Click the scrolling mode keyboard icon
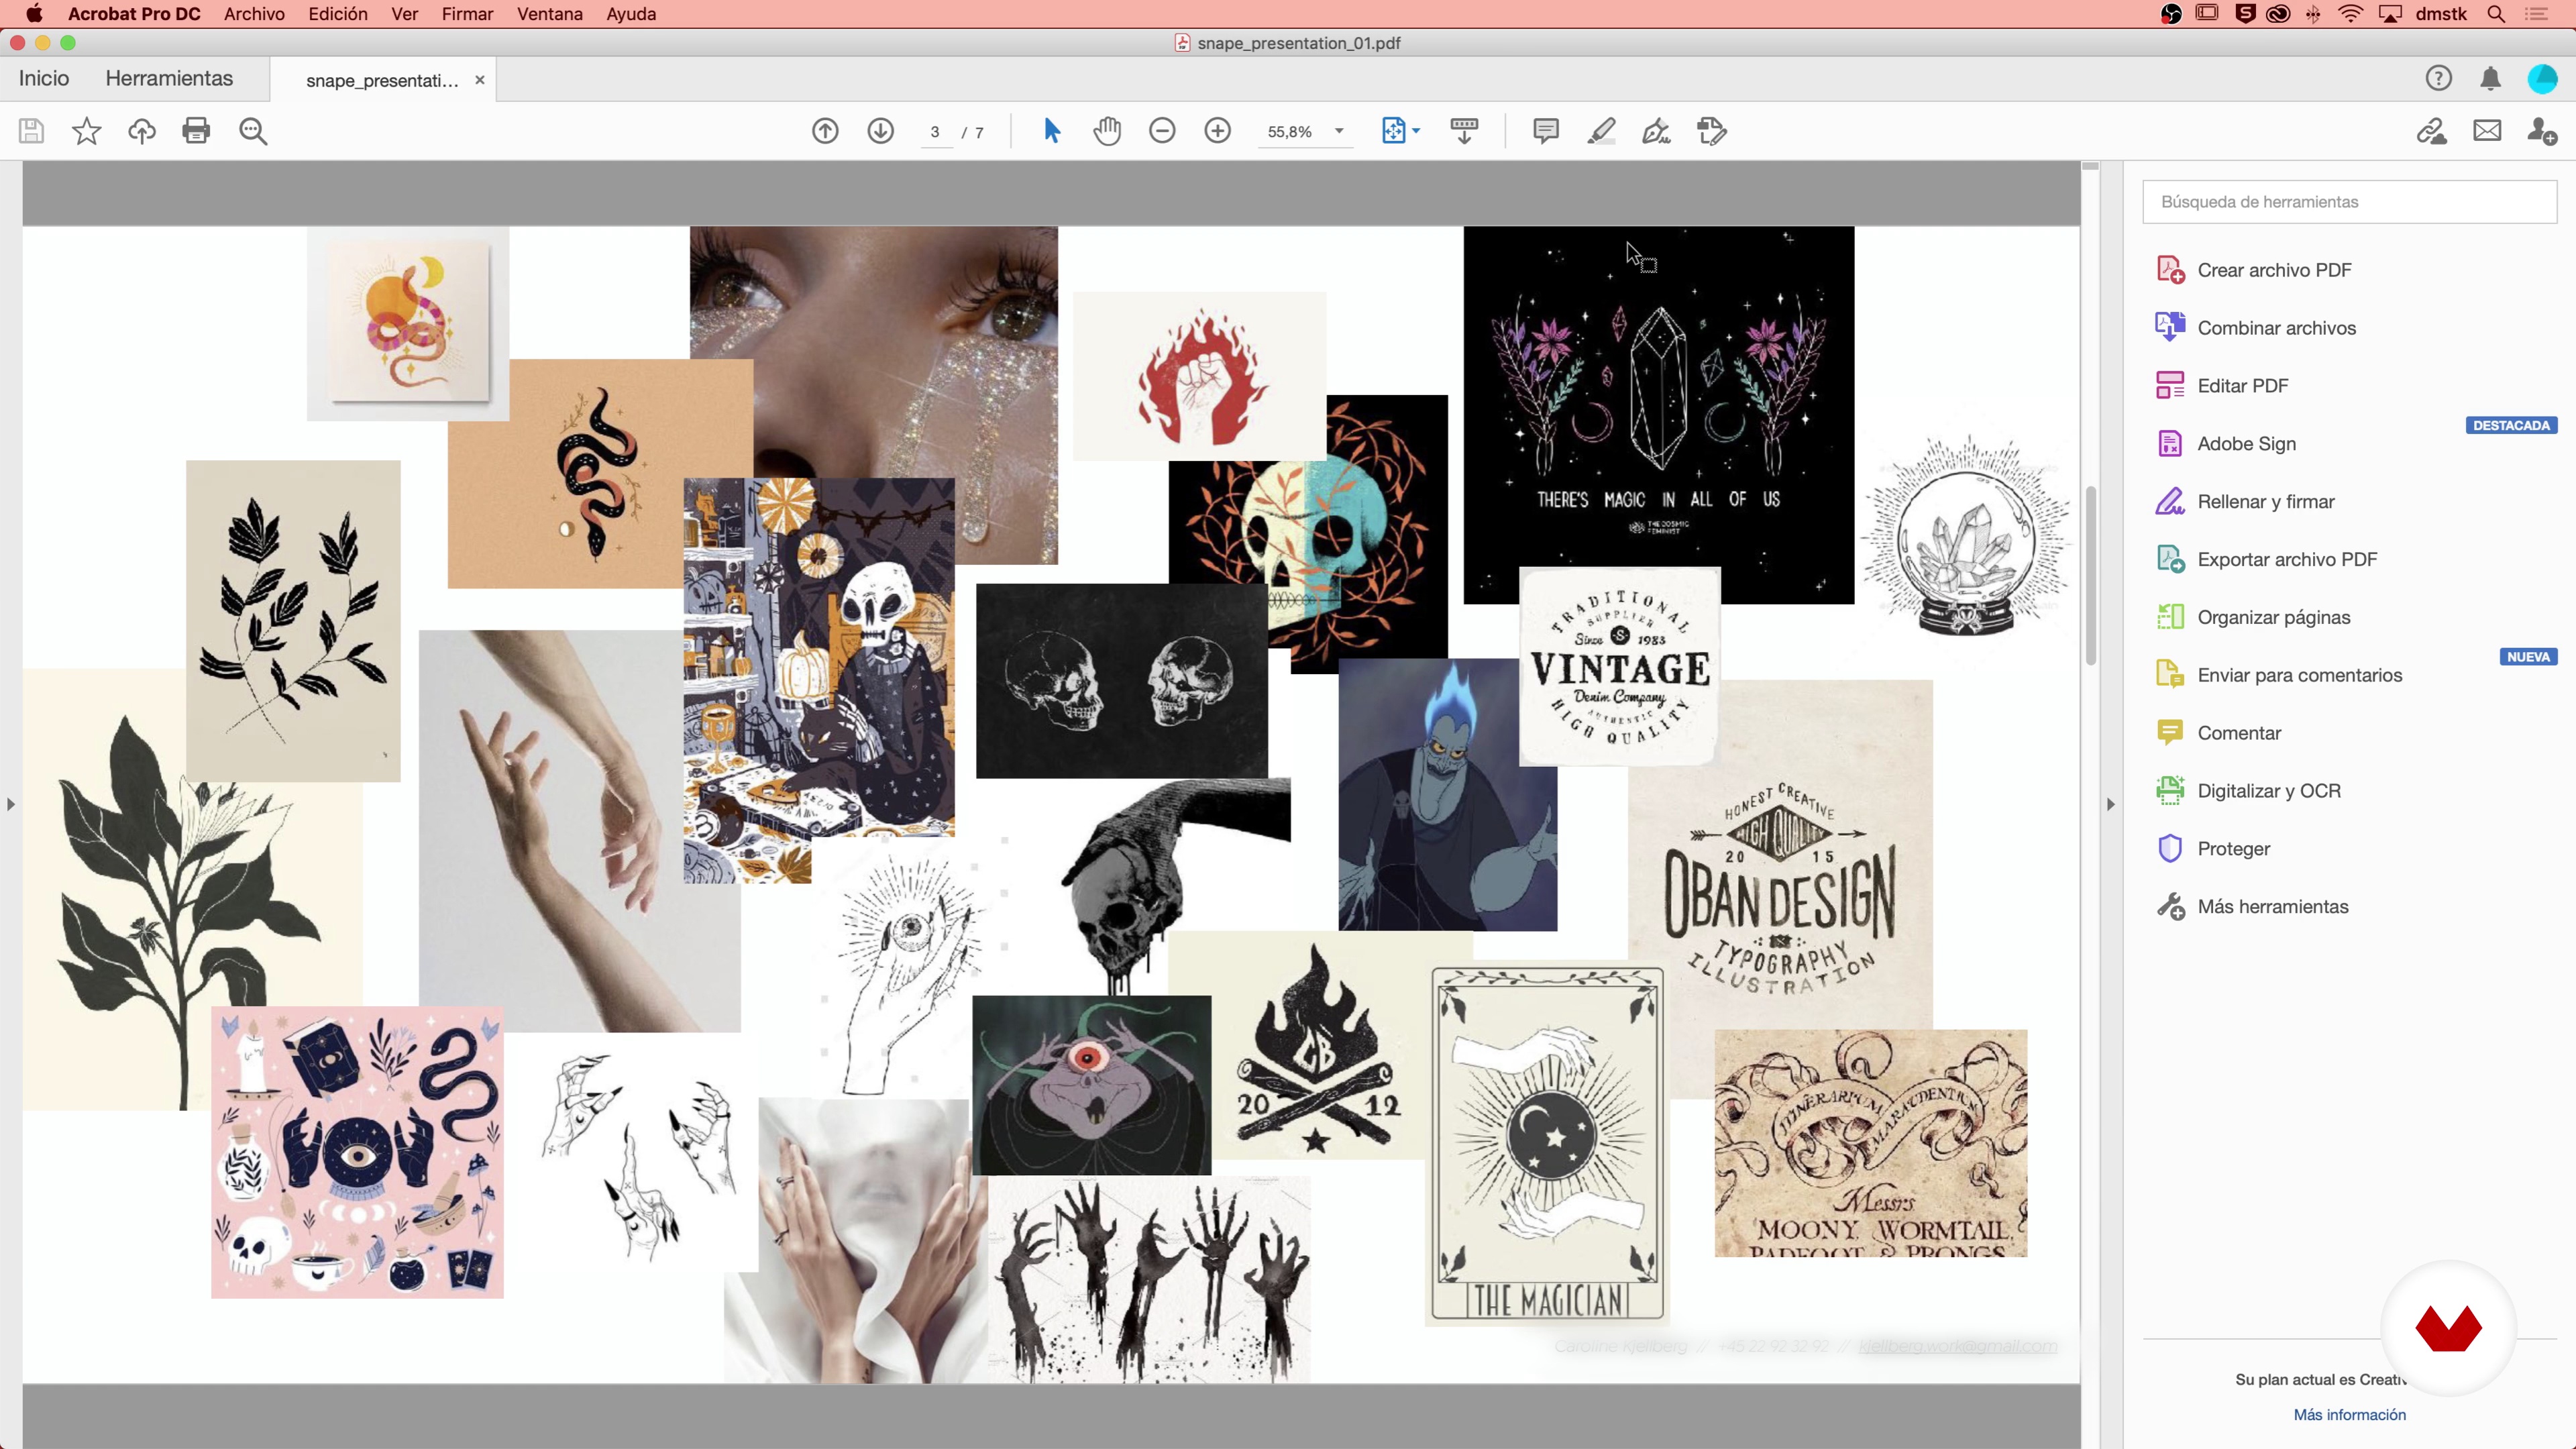 pyautogui.click(x=1464, y=131)
